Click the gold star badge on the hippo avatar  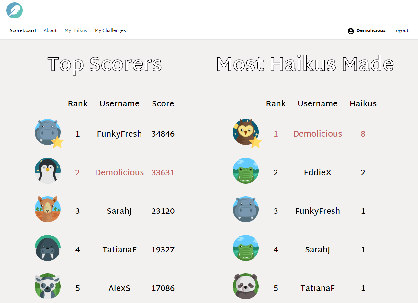[58, 143]
